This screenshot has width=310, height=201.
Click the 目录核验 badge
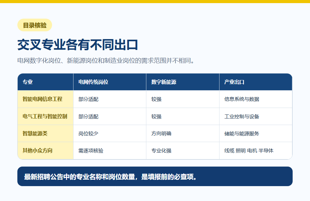(x=35, y=25)
